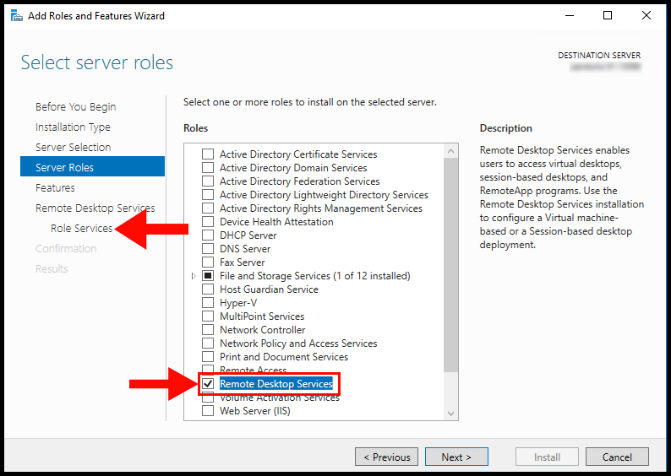Toggle the File and Storage Services checkbox

pos(208,276)
